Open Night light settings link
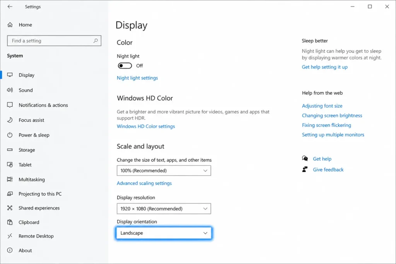The height and width of the screenshot is (264, 396). coord(137,78)
